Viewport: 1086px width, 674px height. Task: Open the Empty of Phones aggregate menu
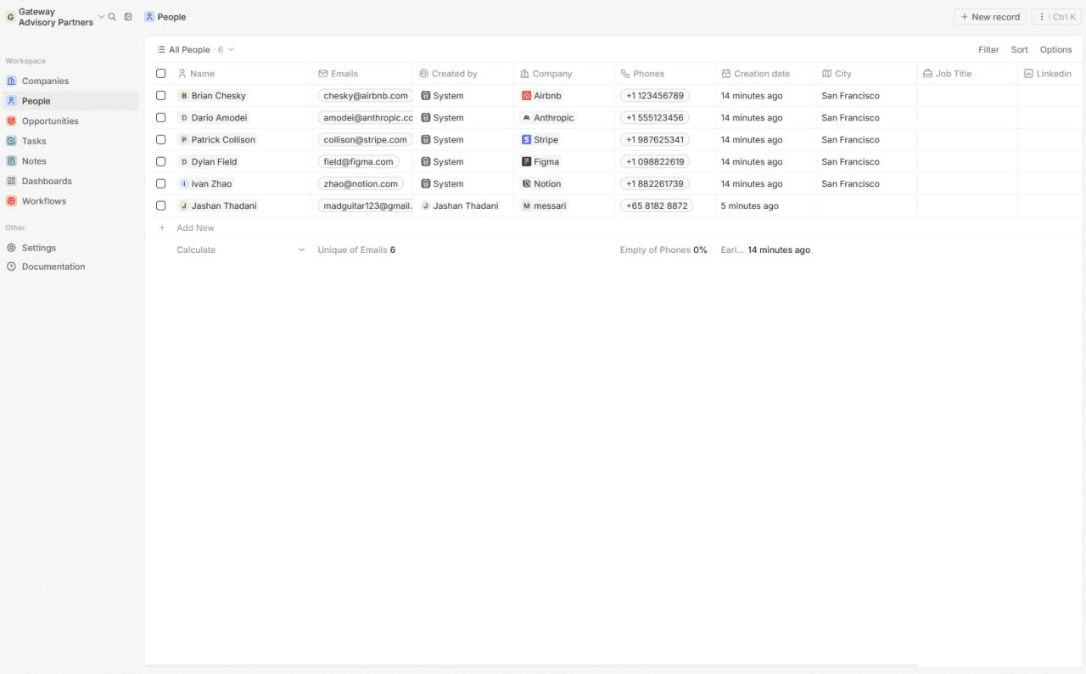point(663,250)
